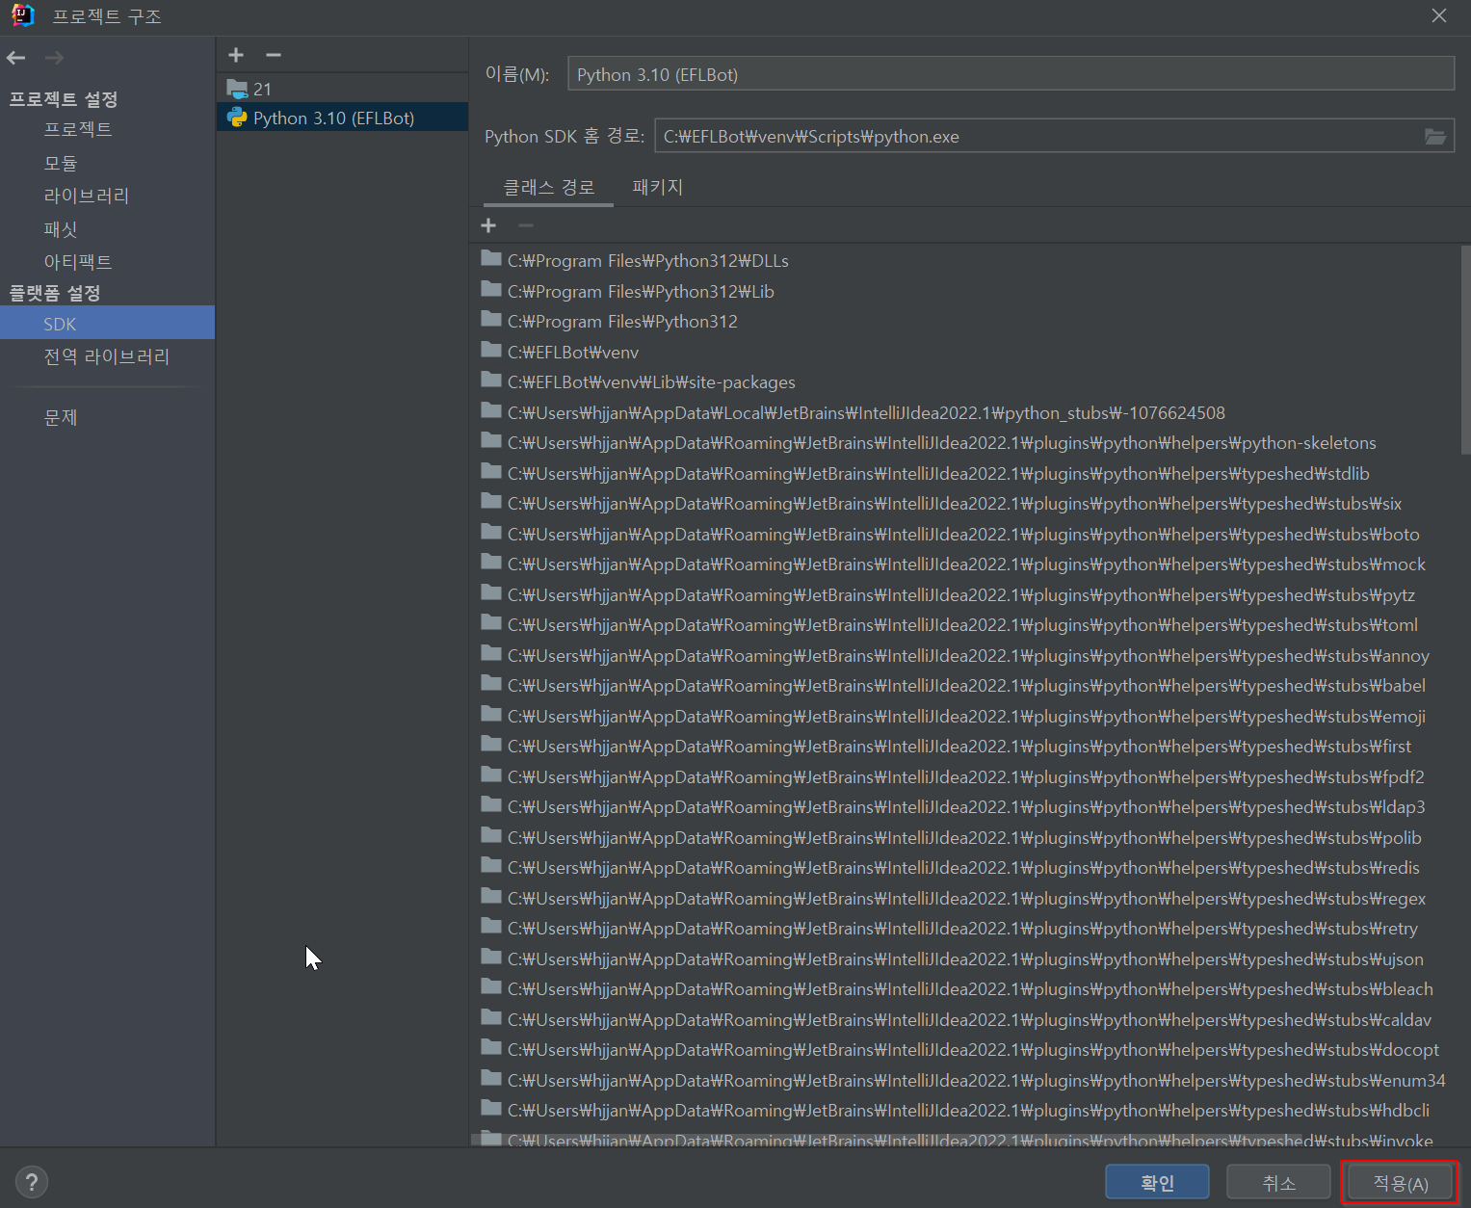
Task: Click folder icon of Python312\Lib row
Action: pos(491,289)
